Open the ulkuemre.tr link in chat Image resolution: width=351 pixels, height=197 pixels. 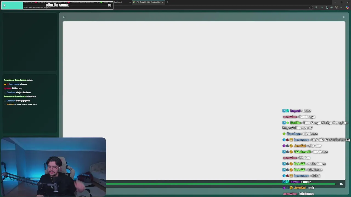pyautogui.click(x=297, y=128)
